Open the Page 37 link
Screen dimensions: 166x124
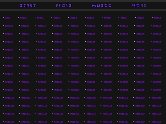coord(124,42)
